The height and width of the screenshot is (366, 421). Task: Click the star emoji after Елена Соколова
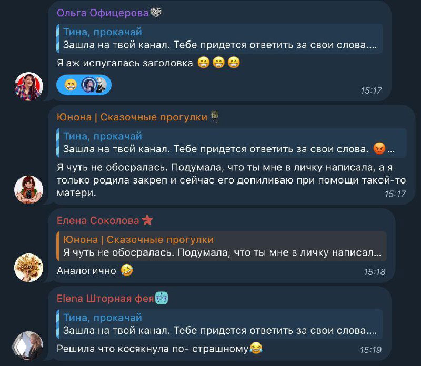pyautogui.click(x=147, y=220)
